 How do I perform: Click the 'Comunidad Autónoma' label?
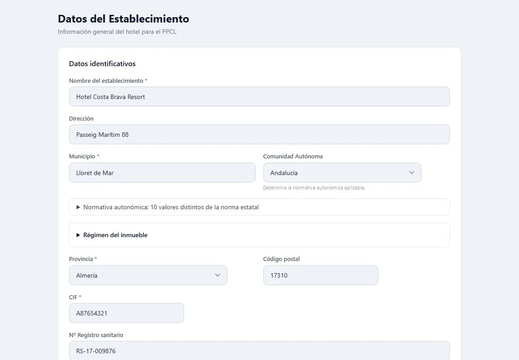(292, 156)
